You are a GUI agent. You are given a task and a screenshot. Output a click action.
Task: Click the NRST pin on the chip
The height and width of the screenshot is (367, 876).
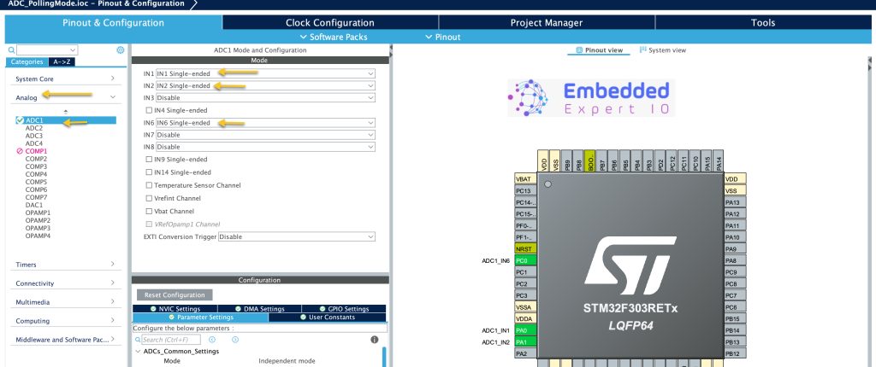click(x=526, y=248)
